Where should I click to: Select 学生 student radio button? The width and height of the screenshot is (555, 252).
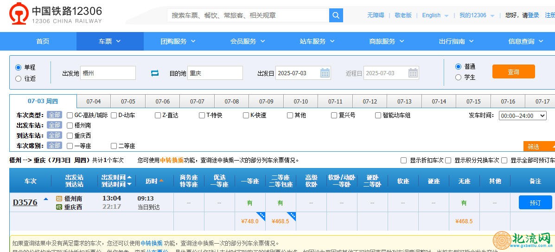tap(459, 77)
